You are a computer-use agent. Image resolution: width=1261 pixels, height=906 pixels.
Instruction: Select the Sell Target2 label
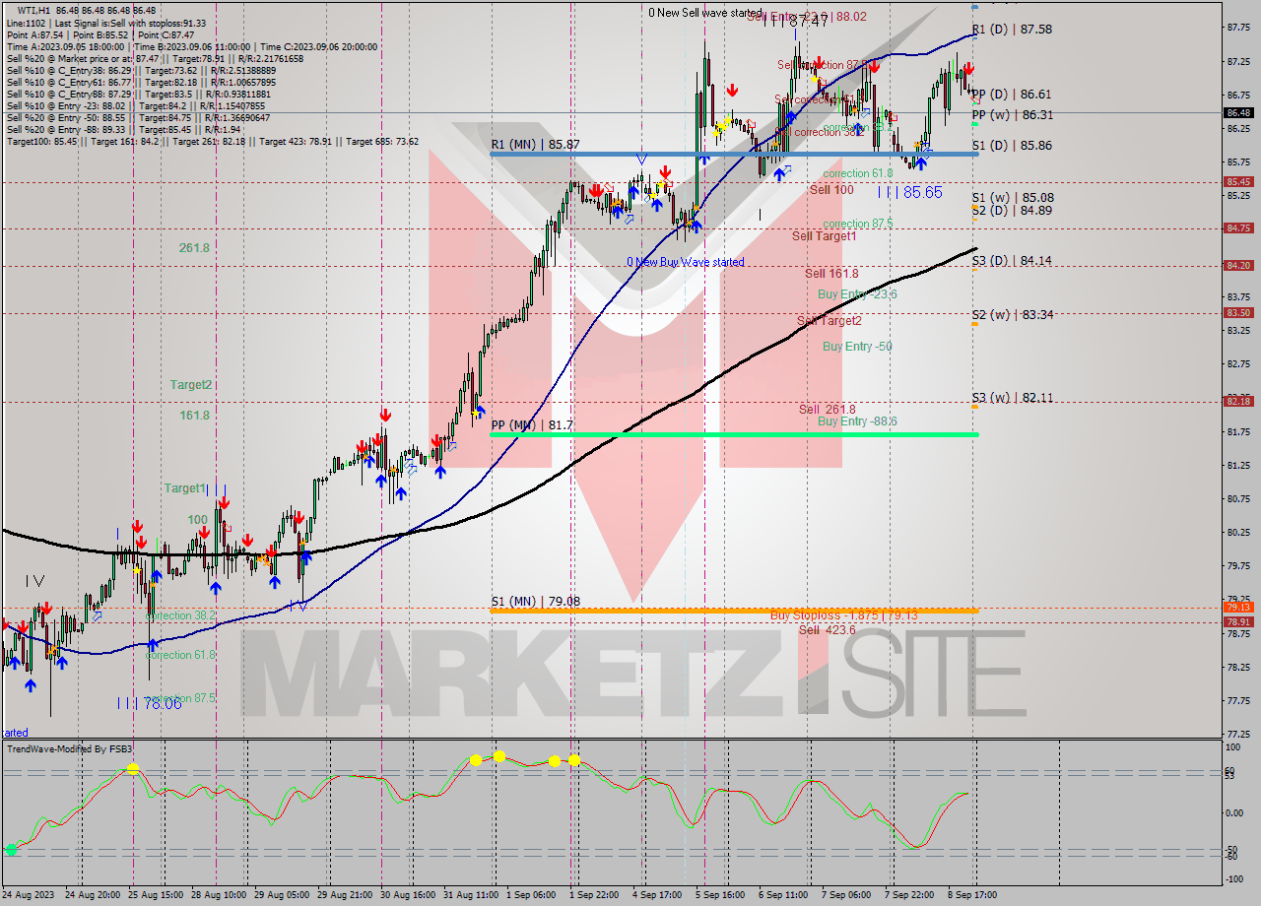(x=830, y=320)
